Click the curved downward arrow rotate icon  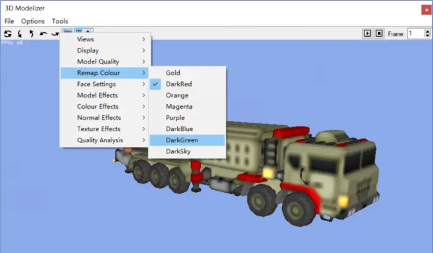20,34
